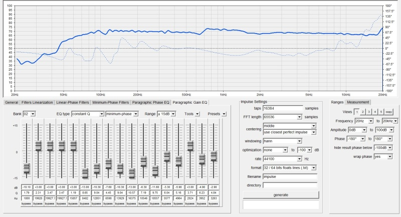Expand the windowing hann dropdown
The image size is (401, 217).
click(x=290, y=141)
